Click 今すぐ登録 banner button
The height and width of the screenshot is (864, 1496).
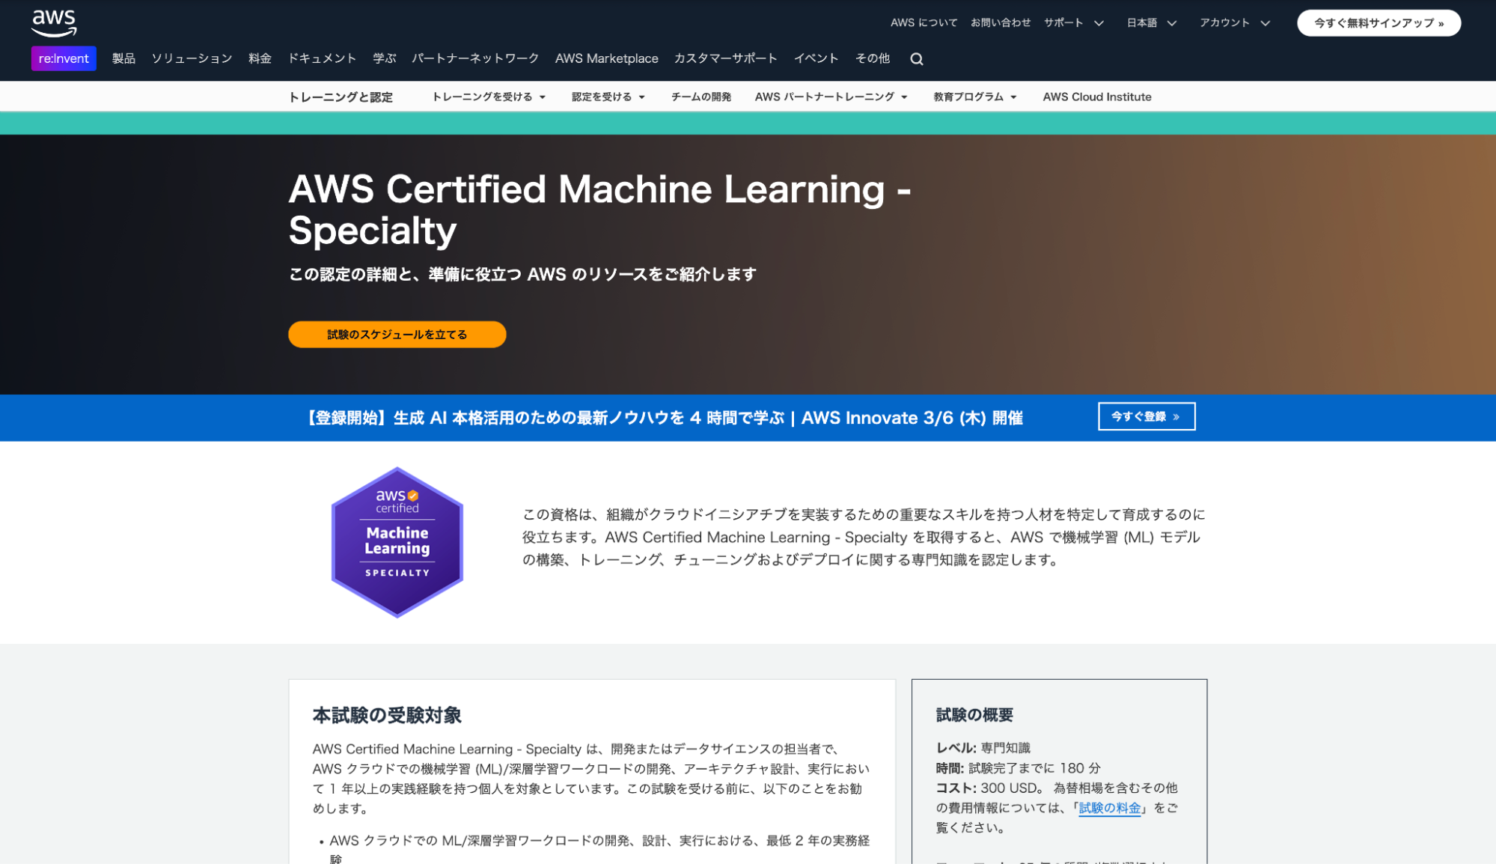tap(1147, 416)
